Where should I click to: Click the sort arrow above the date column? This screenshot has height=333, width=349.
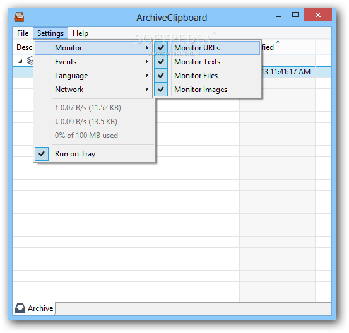278,42
